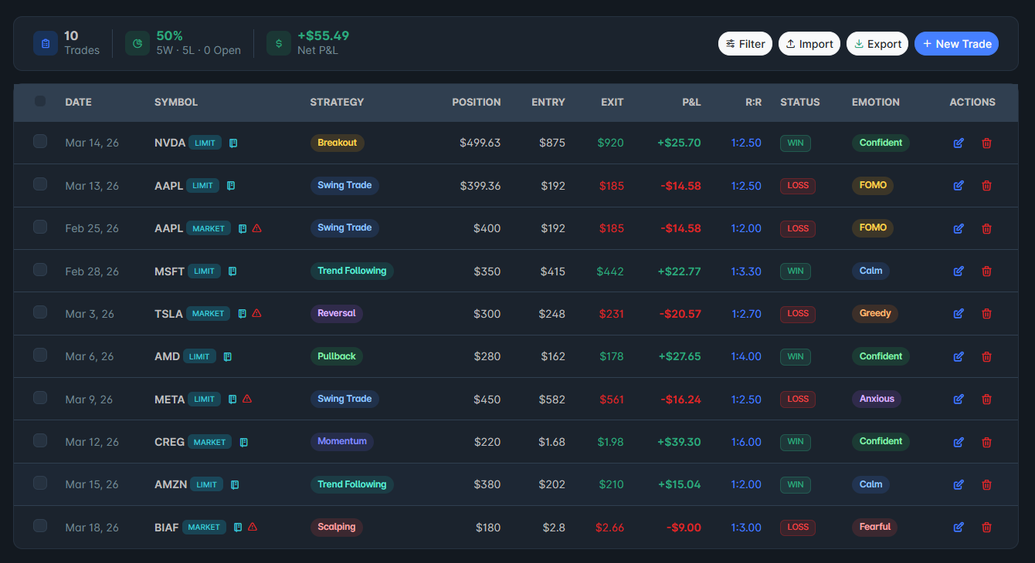Click the pie chart icon next to 50%
Screen dimensions: 1035x563
(137, 43)
